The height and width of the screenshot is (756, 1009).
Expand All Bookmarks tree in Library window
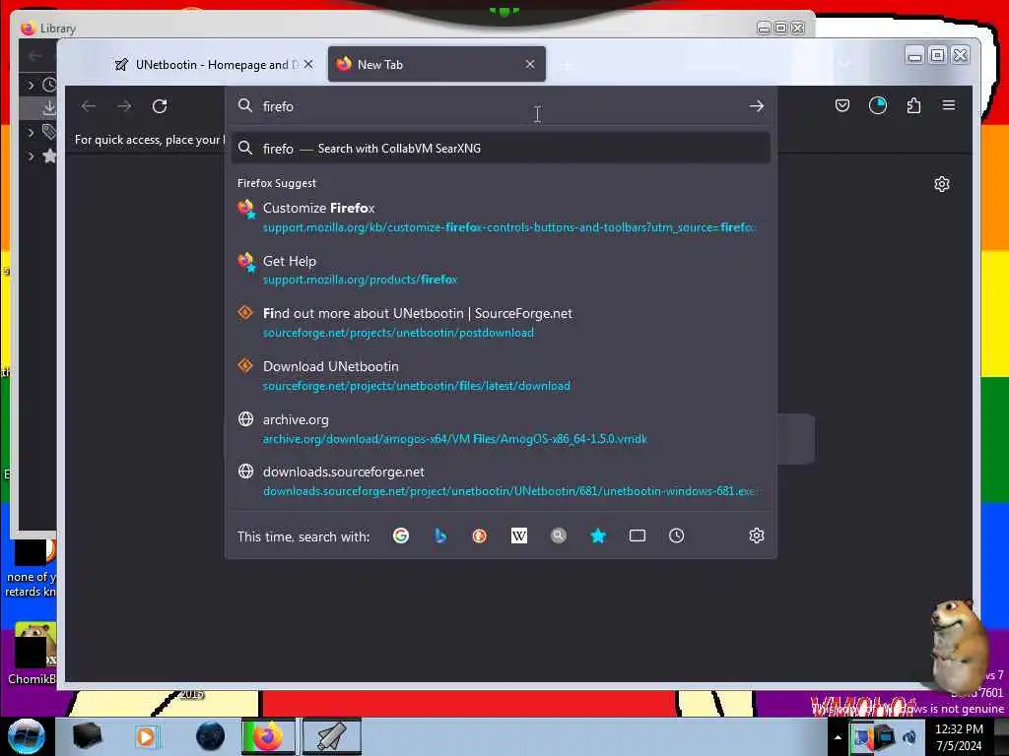click(31, 157)
